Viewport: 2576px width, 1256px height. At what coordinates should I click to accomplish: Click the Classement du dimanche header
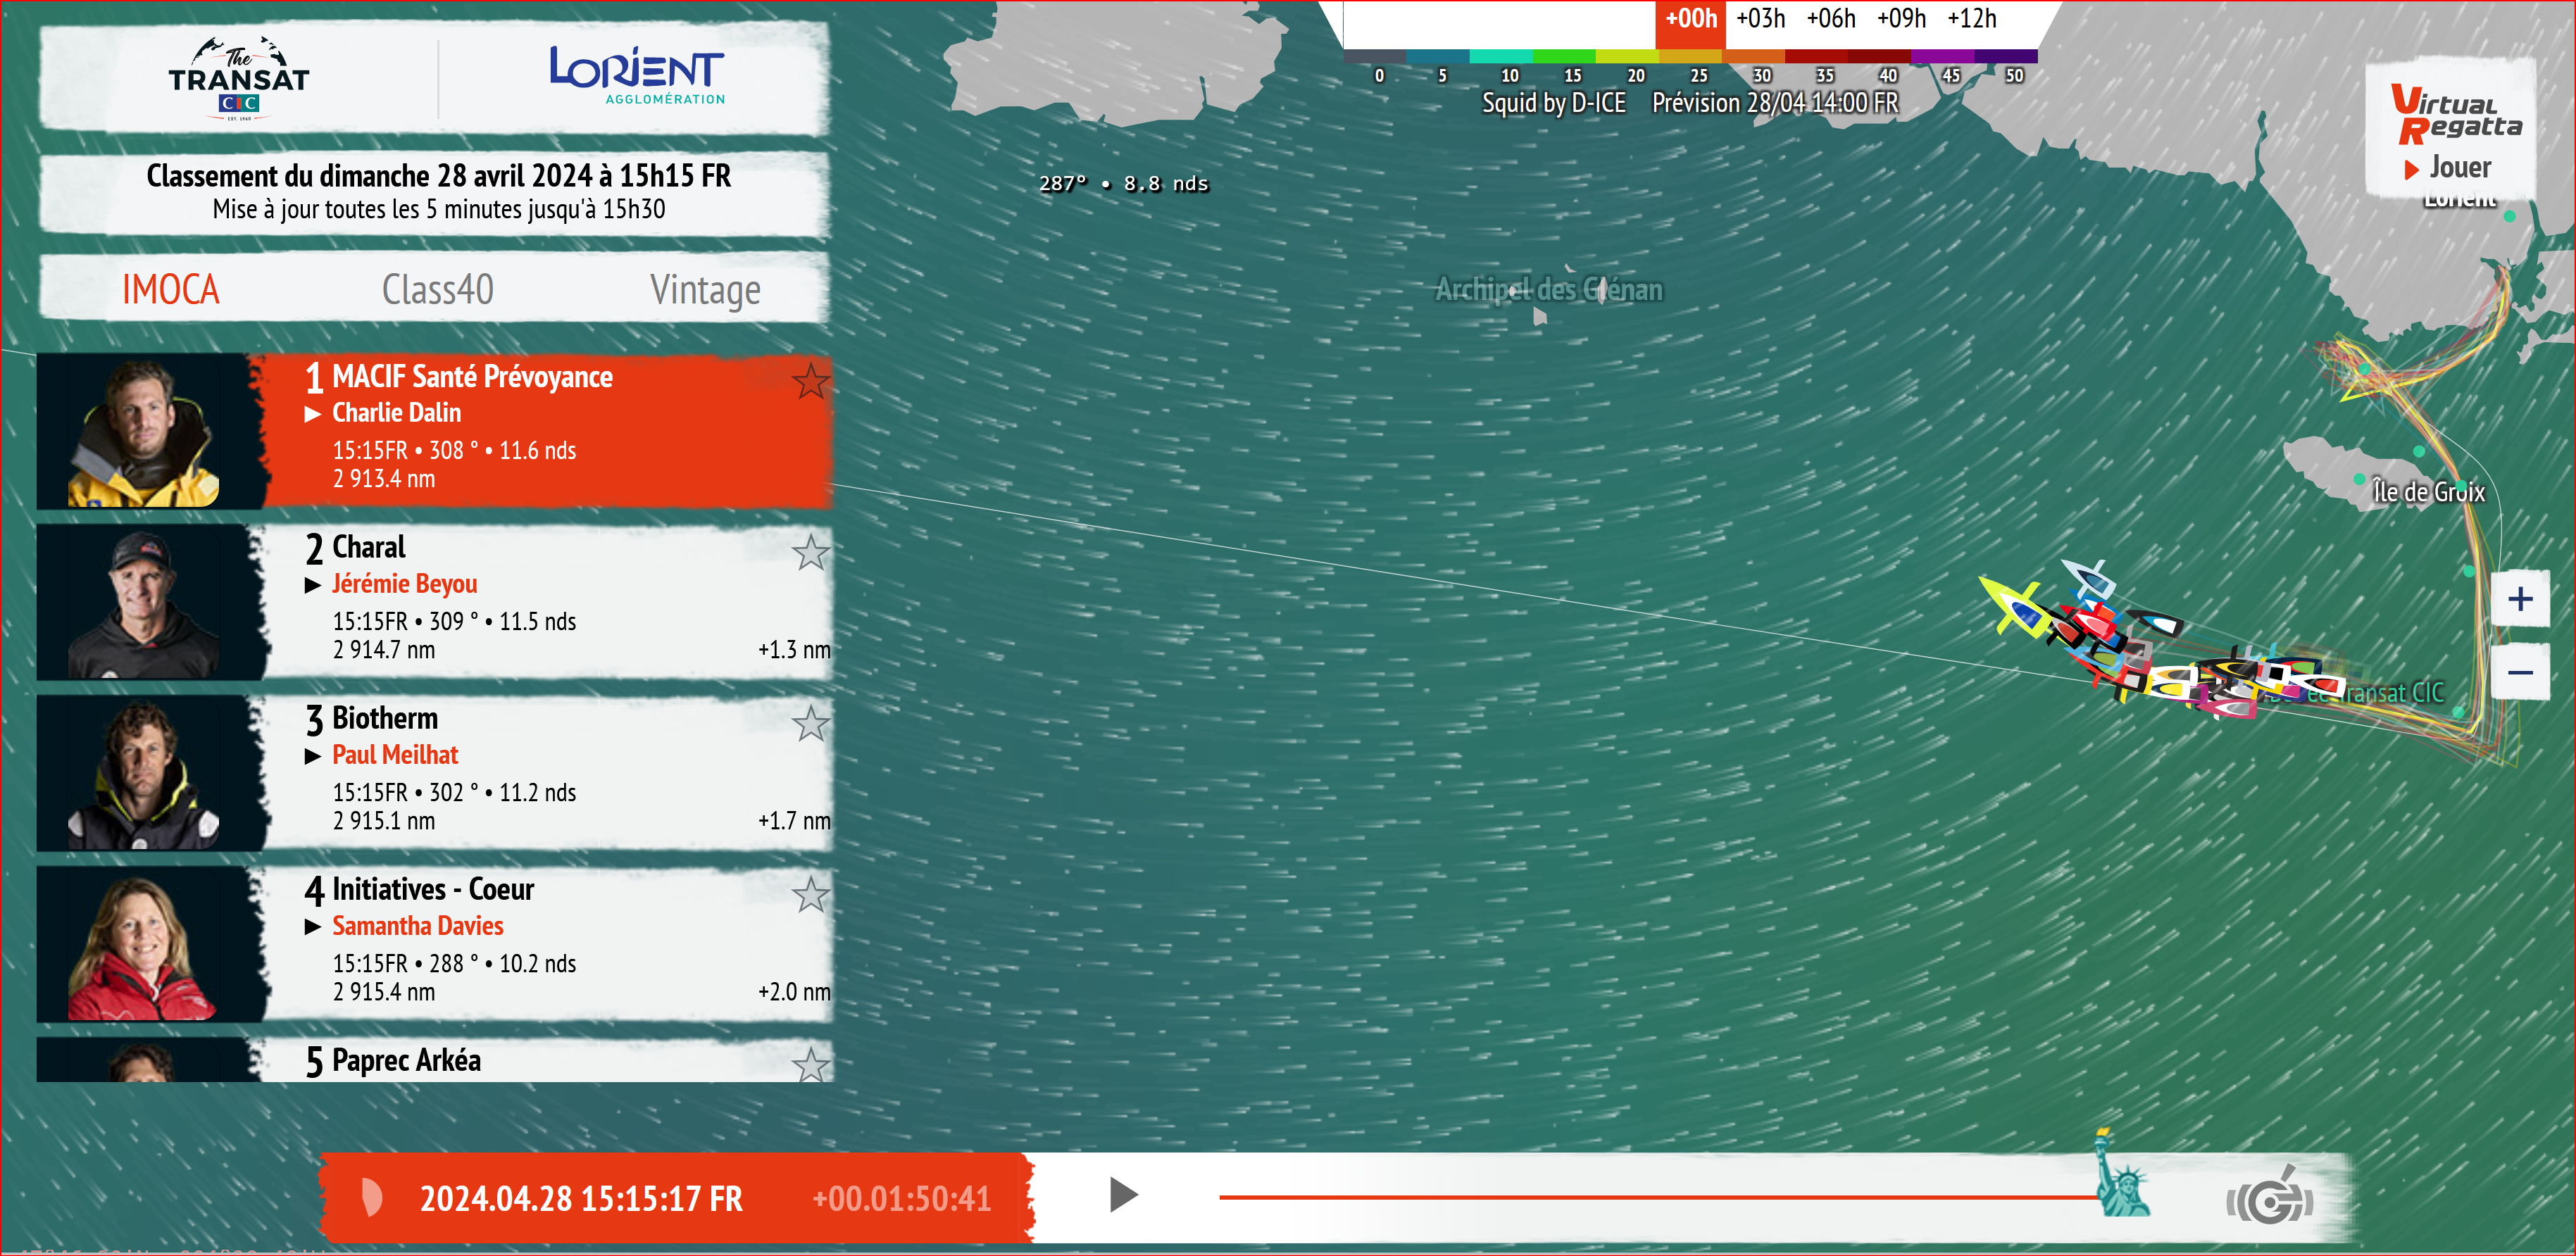pos(438,176)
